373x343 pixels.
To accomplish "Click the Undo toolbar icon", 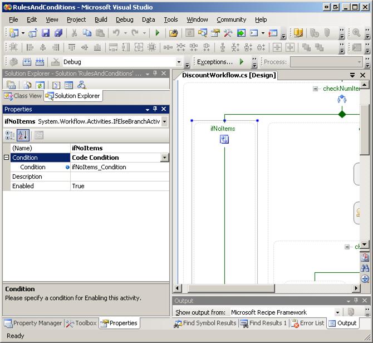I will [116, 33].
